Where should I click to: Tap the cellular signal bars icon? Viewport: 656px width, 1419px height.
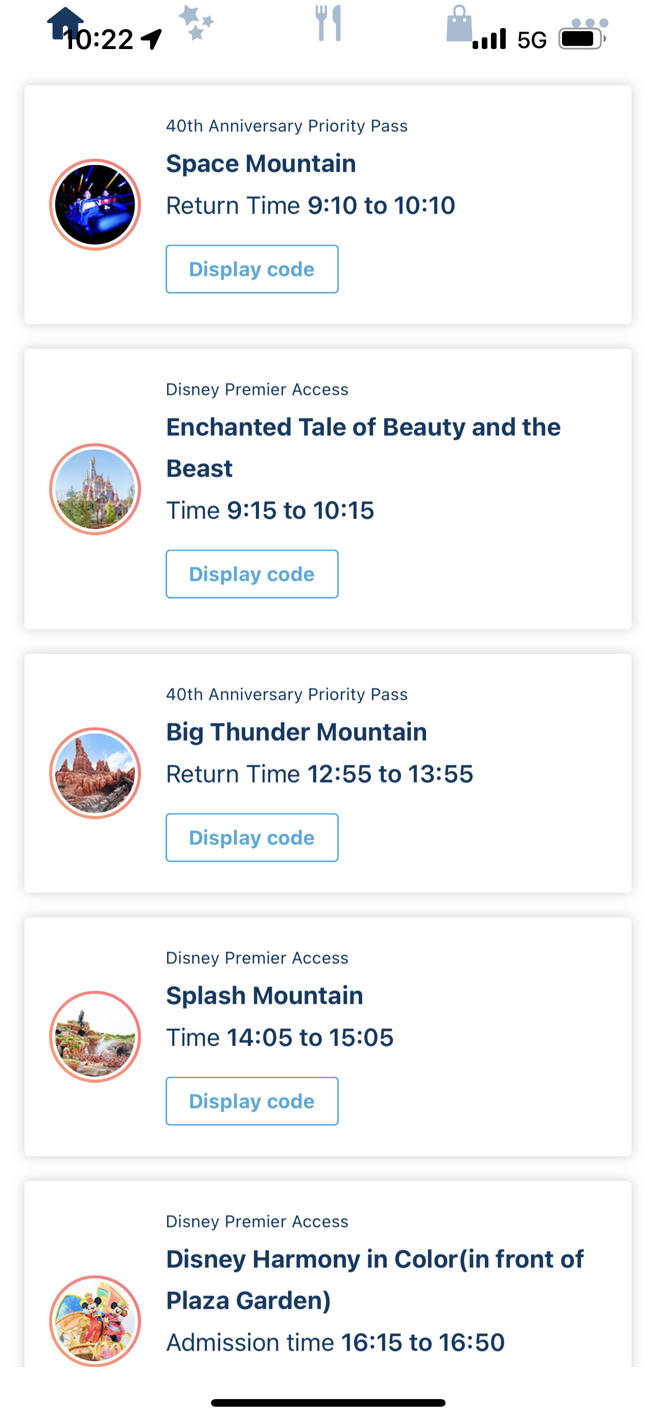[489, 39]
